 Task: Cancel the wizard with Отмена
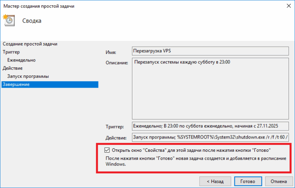click(279, 181)
